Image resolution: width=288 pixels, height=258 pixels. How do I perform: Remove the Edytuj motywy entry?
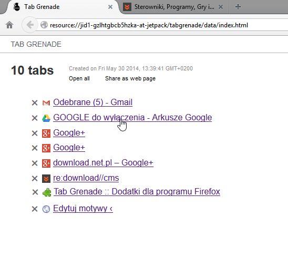tap(35, 209)
